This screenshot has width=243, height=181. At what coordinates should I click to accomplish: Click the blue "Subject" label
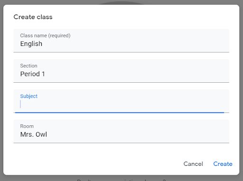29,96
